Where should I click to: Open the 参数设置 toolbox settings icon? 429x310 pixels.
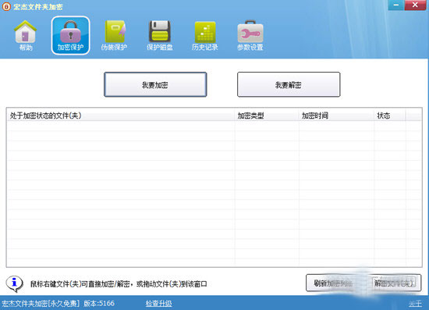tap(250, 36)
